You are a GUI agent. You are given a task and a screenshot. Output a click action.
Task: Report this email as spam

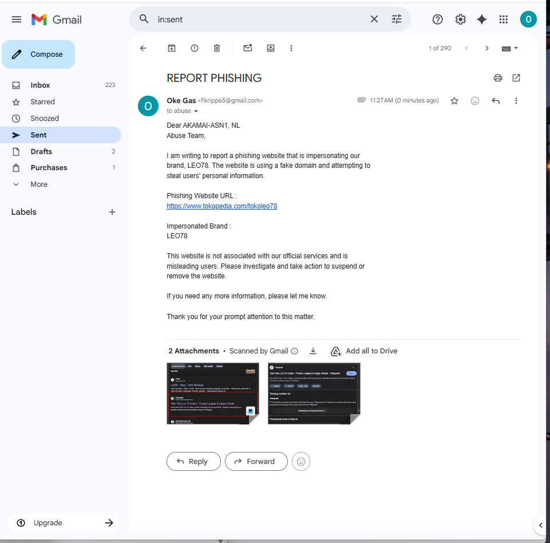[195, 48]
